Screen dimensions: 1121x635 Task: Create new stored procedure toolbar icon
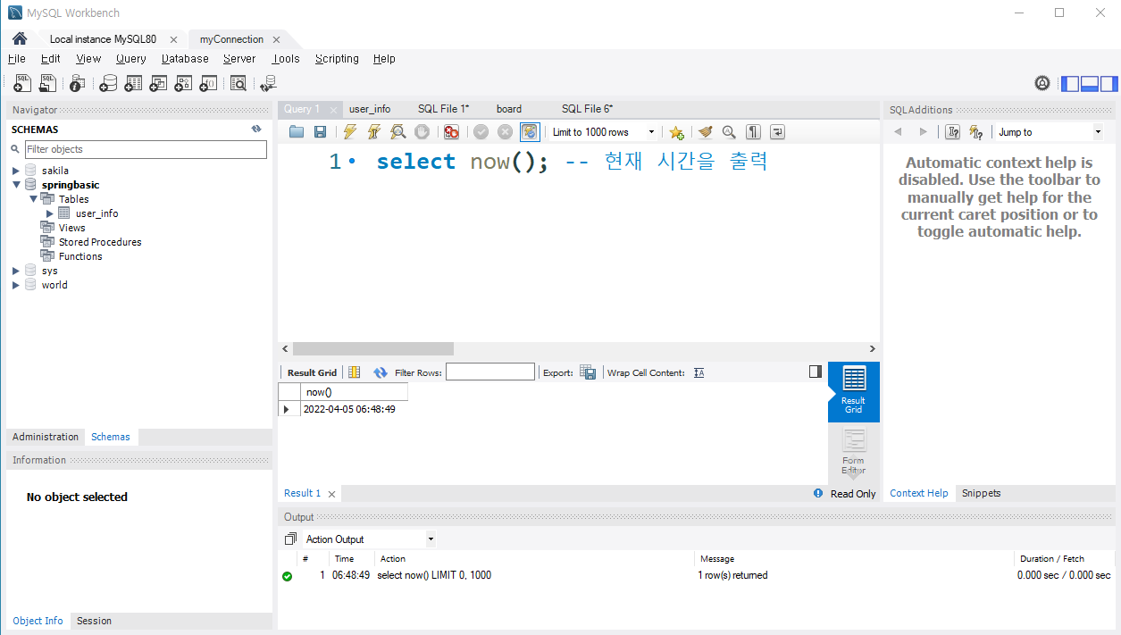pyautogui.click(x=183, y=83)
